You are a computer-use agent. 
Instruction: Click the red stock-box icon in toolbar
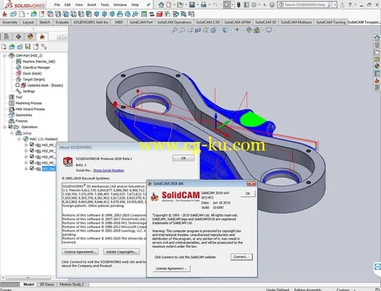[x=159, y=14]
